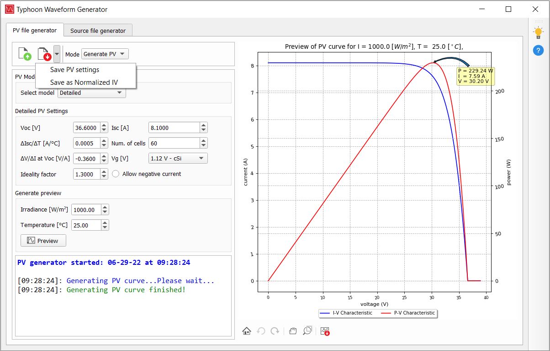Choose Save PV settings menu entry
Screen dimensions: 550x351
(x=74, y=70)
